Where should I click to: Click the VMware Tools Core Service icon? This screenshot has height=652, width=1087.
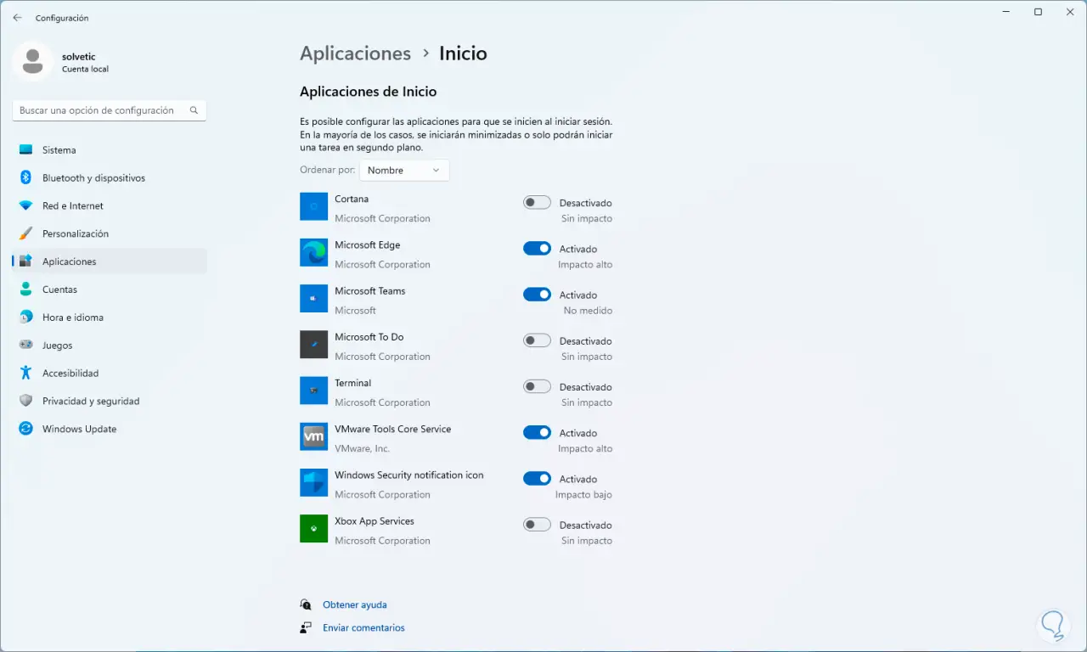coord(314,436)
